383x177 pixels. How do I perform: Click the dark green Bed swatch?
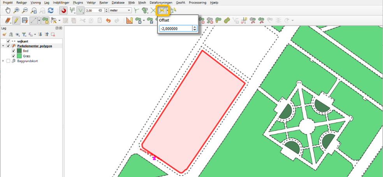point(19,51)
